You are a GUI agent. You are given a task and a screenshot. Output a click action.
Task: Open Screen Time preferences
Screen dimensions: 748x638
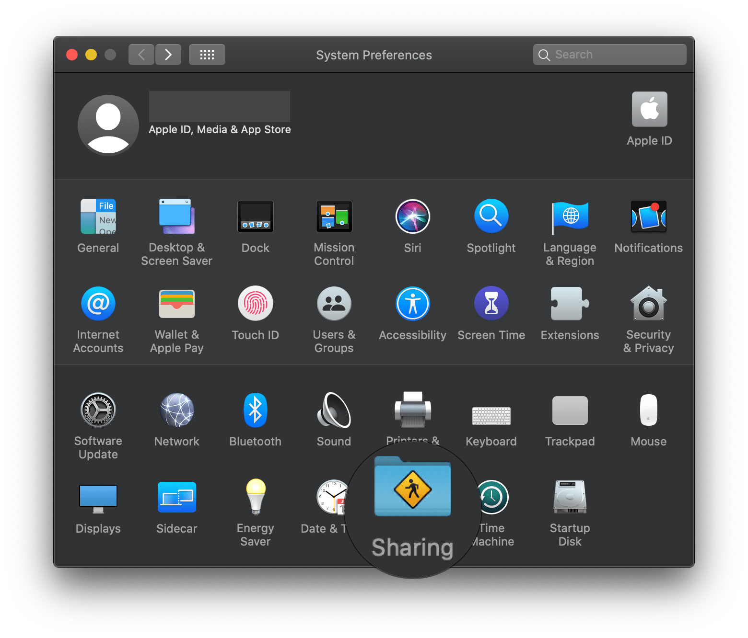coord(491,303)
